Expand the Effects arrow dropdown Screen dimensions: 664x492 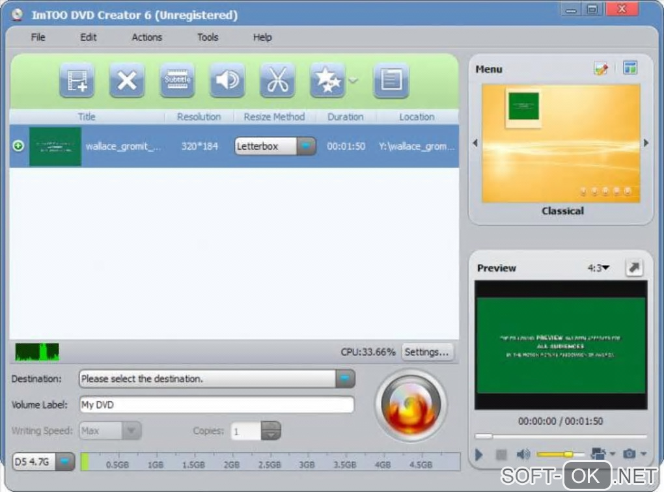pyautogui.click(x=353, y=80)
